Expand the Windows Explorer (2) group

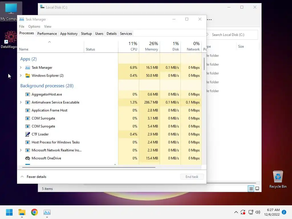point(21,76)
